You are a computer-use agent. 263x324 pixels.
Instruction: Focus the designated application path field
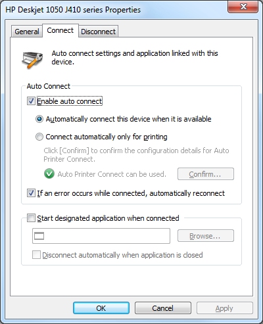(101, 236)
